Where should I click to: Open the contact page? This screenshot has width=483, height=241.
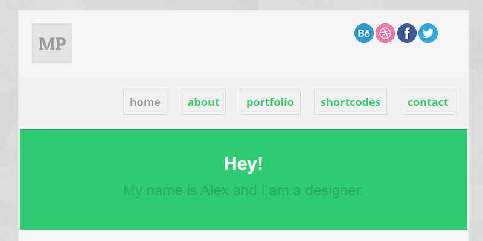[x=427, y=102]
